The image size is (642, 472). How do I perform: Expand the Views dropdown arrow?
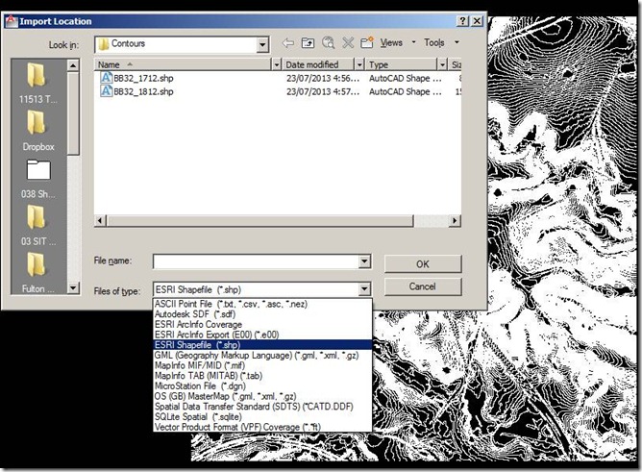[x=413, y=42]
